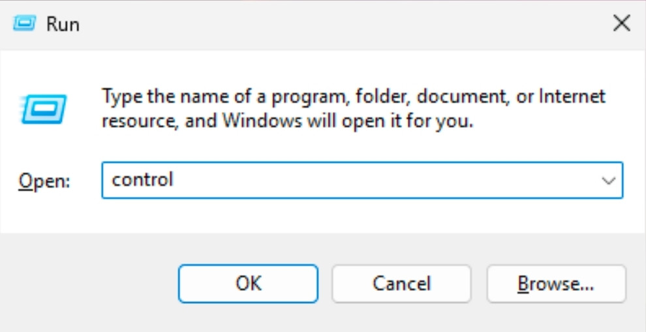Click the word "document" in the description

click(x=461, y=97)
